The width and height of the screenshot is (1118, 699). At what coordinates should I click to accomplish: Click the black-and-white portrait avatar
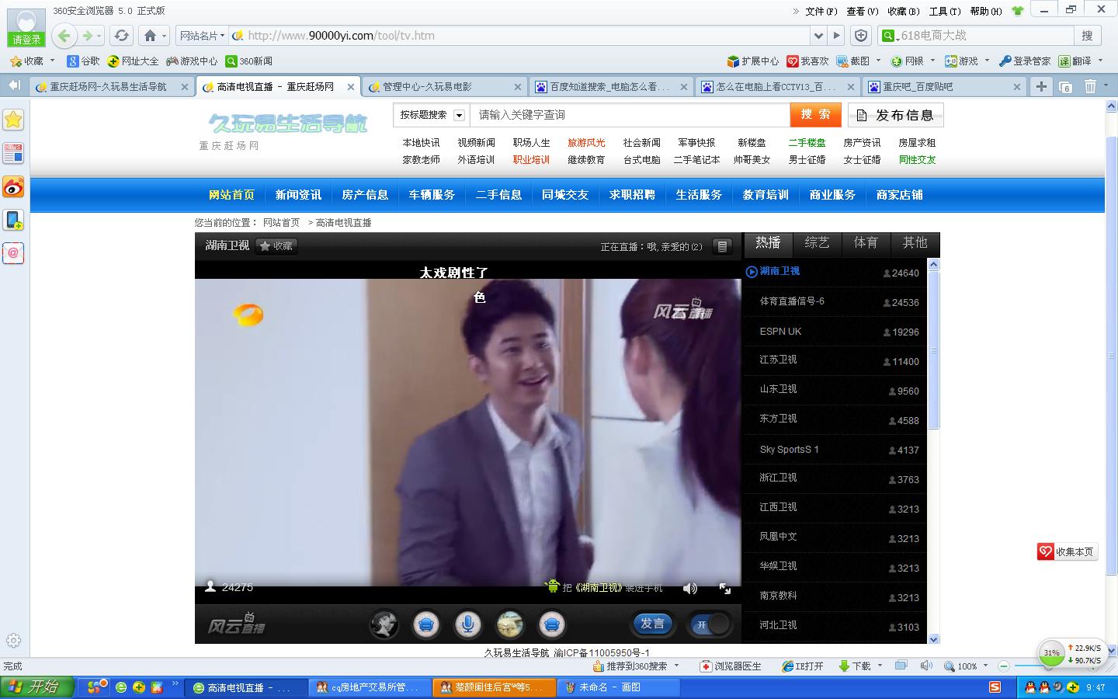coord(384,624)
